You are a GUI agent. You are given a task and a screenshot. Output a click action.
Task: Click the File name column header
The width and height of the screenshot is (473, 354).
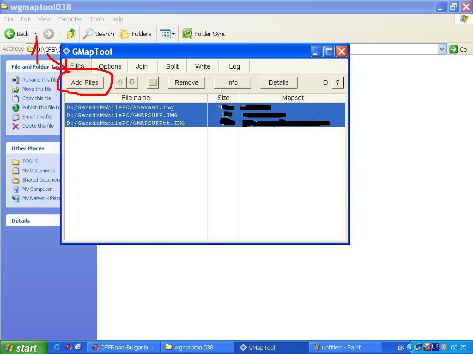coord(136,98)
